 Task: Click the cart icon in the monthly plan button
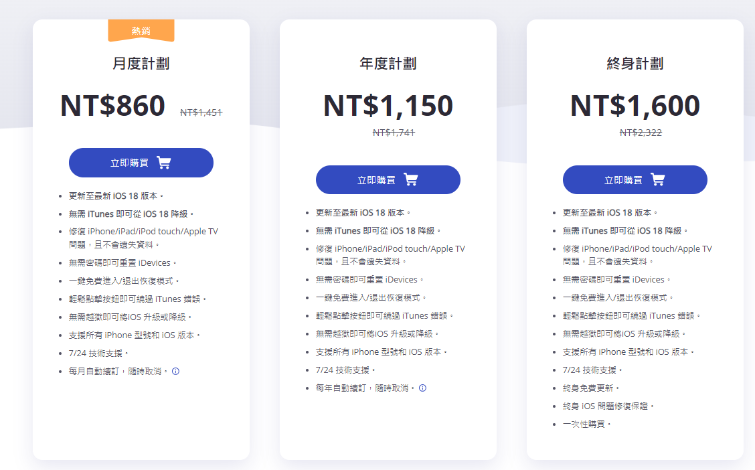(x=164, y=163)
